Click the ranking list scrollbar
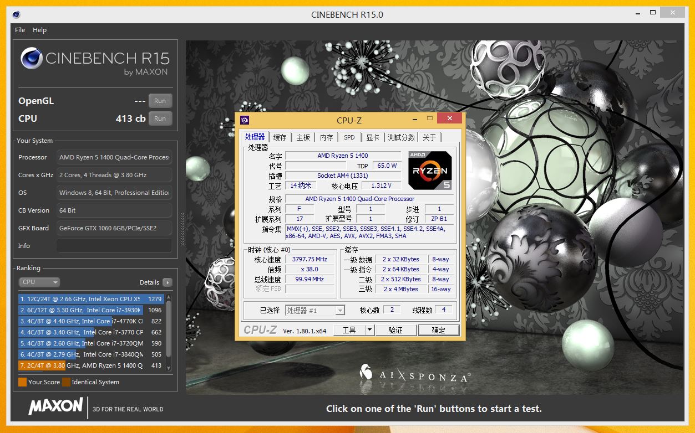 click(168, 327)
